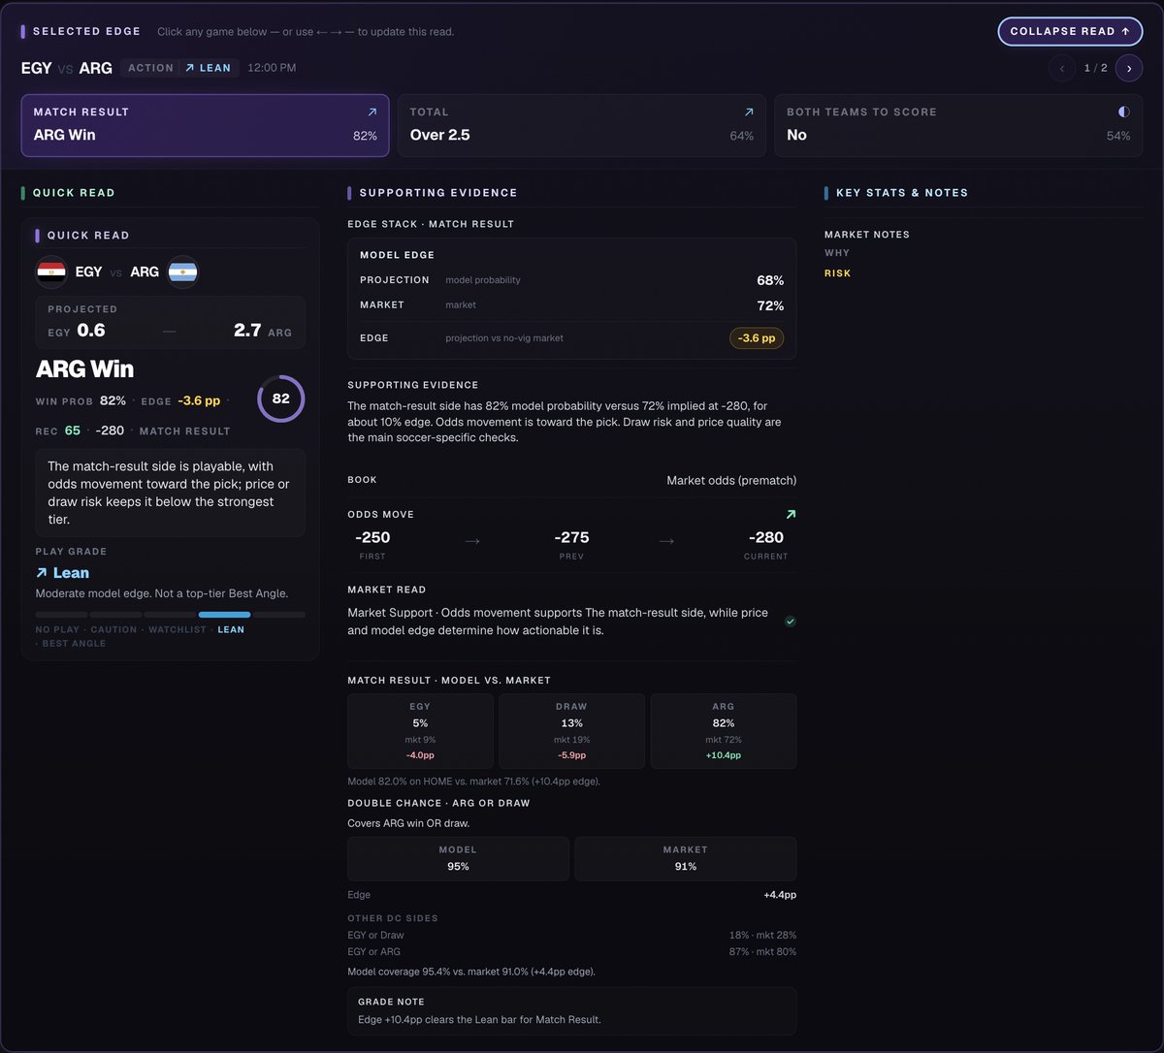This screenshot has width=1164, height=1053.
Task: Click the green check icon in Market Read
Action: 791,622
